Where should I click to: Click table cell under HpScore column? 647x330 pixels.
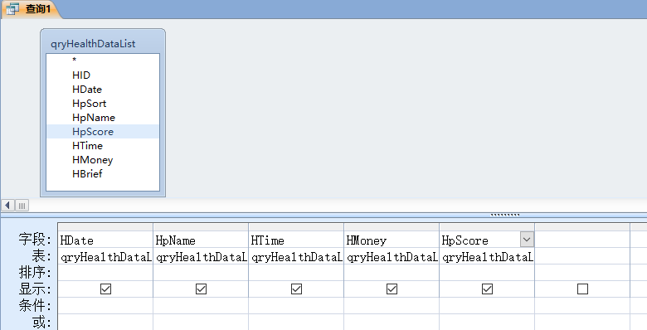pos(487,256)
